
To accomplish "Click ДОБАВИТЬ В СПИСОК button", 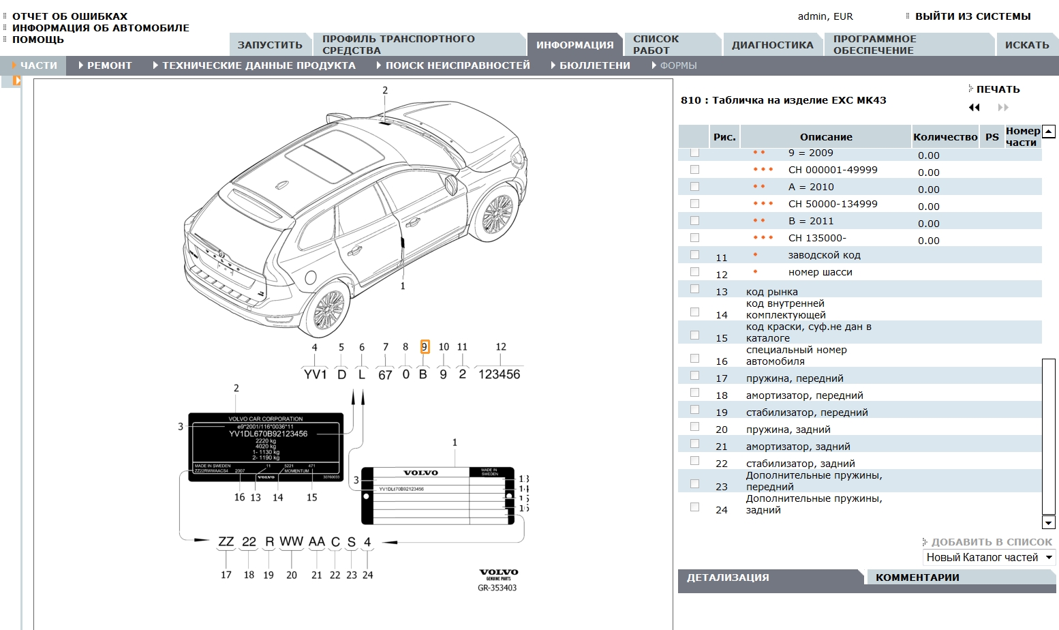I will [x=991, y=542].
